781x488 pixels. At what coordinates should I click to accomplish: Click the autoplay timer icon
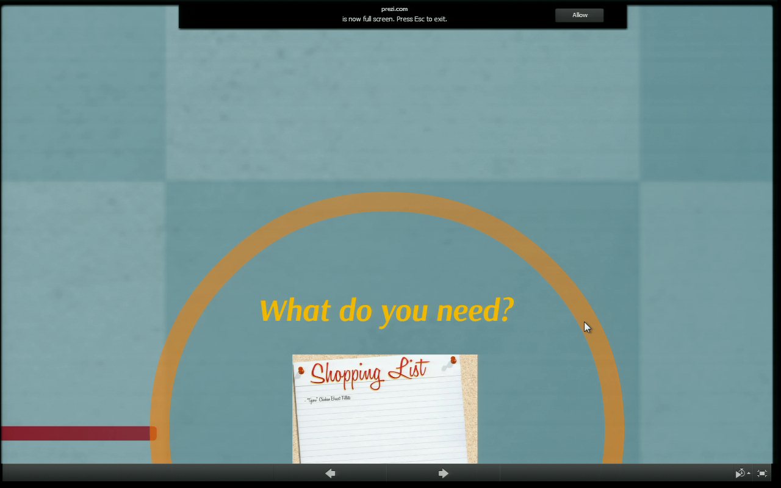[x=740, y=473]
